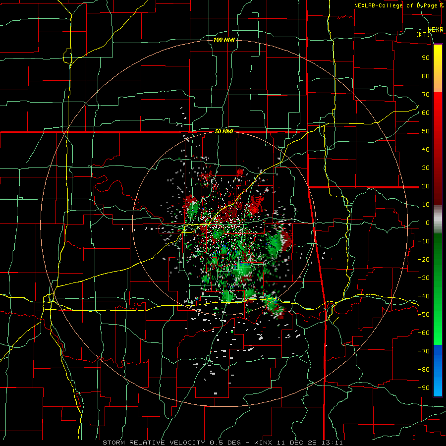Click the 100 NMI range ring label
This screenshot has width=446, height=446.
click(x=224, y=40)
